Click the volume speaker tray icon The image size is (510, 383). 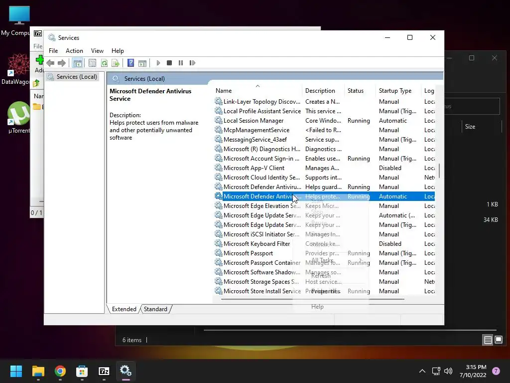(448, 371)
